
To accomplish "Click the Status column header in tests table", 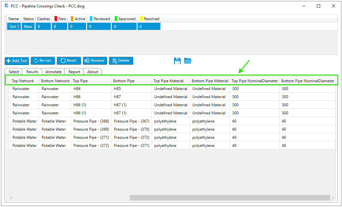I will (x=28, y=19).
